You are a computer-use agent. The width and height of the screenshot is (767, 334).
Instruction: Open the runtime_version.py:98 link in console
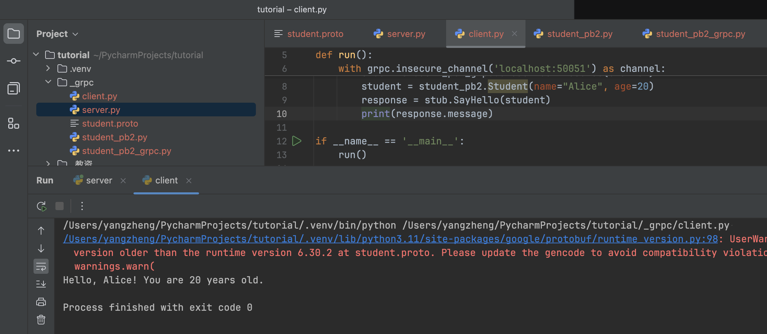(390, 239)
